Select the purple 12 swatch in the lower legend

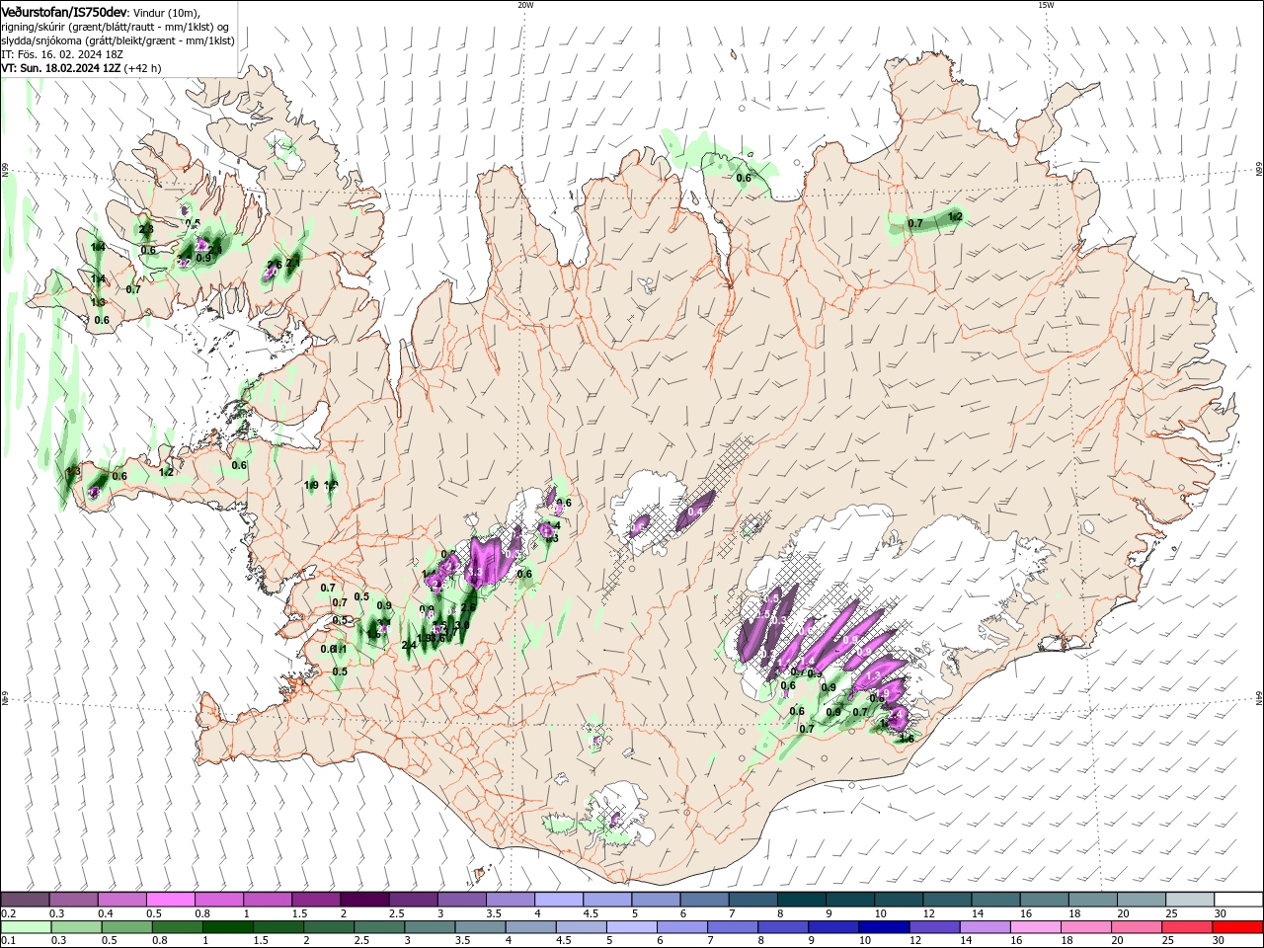pyautogui.click(x=934, y=927)
